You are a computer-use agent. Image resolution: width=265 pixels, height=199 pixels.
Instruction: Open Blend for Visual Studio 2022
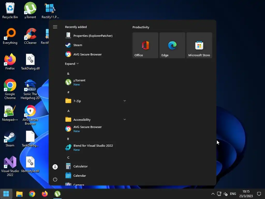coord(96,147)
